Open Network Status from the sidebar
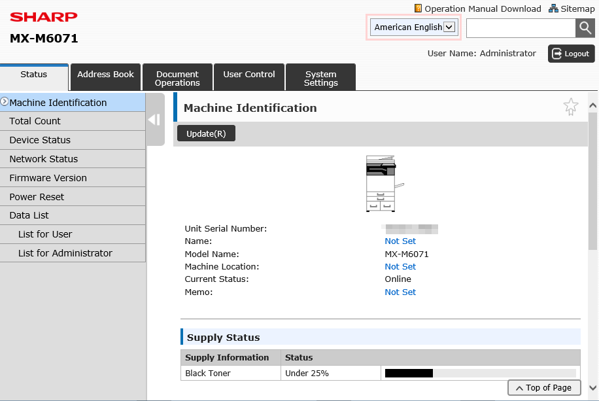The width and height of the screenshot is (599, 401). [x=73, y=159]
